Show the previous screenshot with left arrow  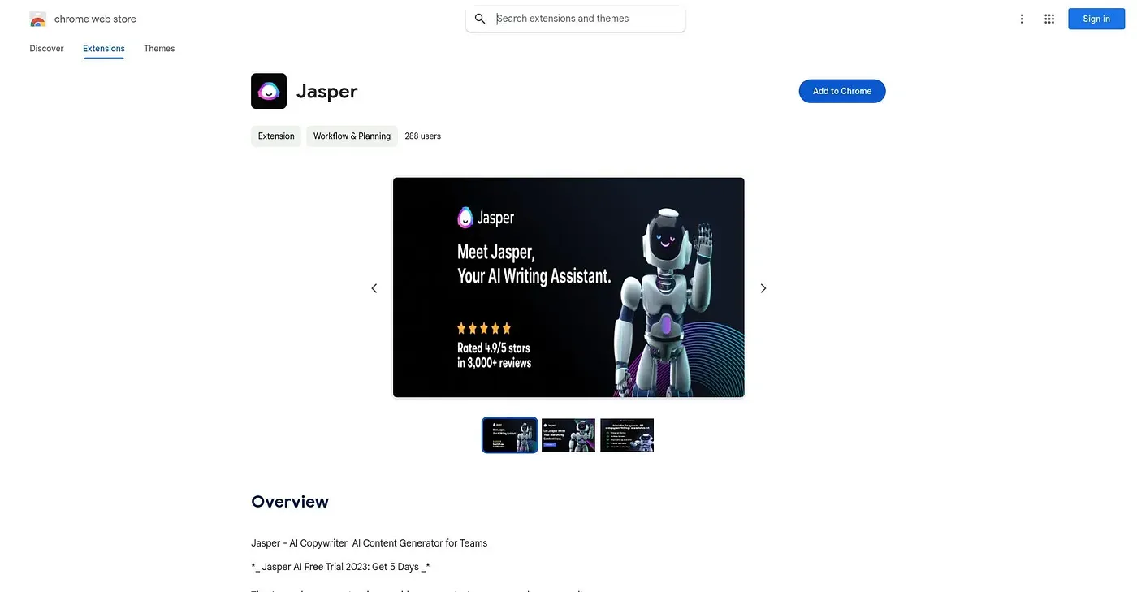coord(374,288)
